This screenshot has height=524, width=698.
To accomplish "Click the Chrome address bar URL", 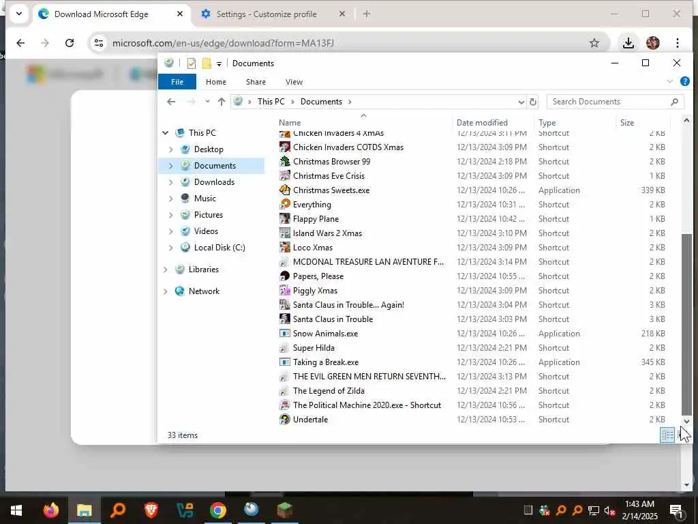I will click(223, 43).
